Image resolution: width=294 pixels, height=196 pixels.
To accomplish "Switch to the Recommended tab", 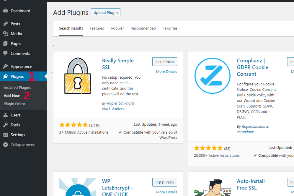I will click(x=143, y=28).
